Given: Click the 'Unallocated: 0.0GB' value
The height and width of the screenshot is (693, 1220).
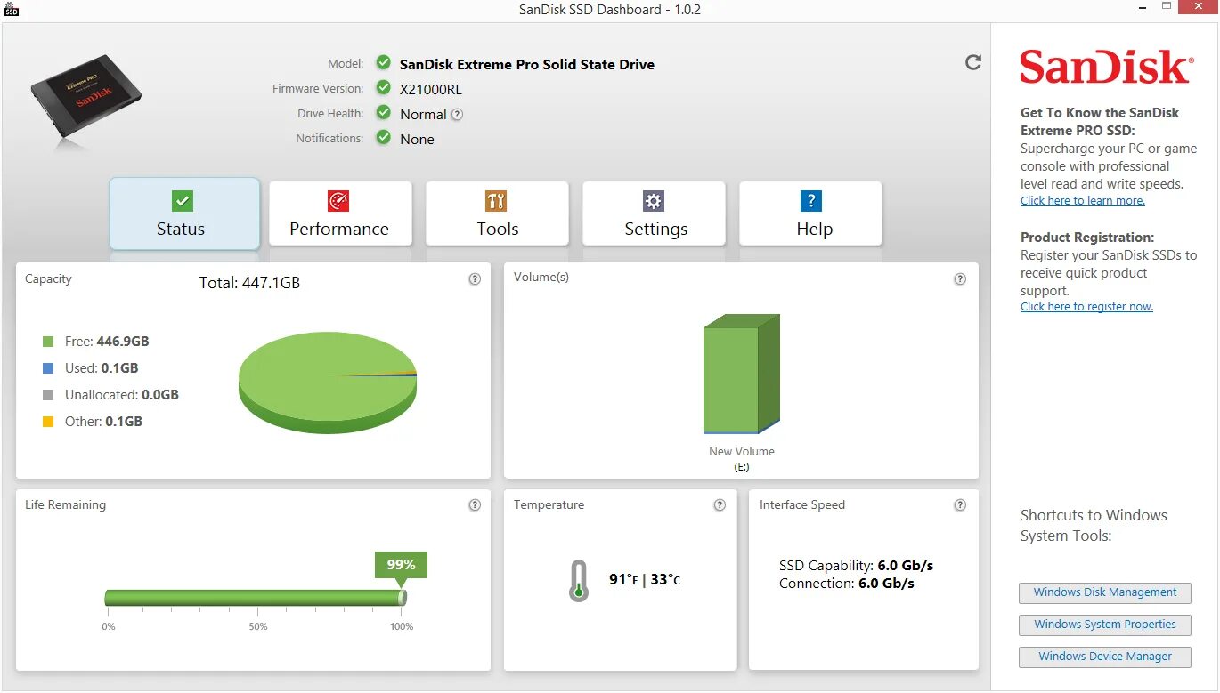Looking at the screenshot, I should point(122,395).
